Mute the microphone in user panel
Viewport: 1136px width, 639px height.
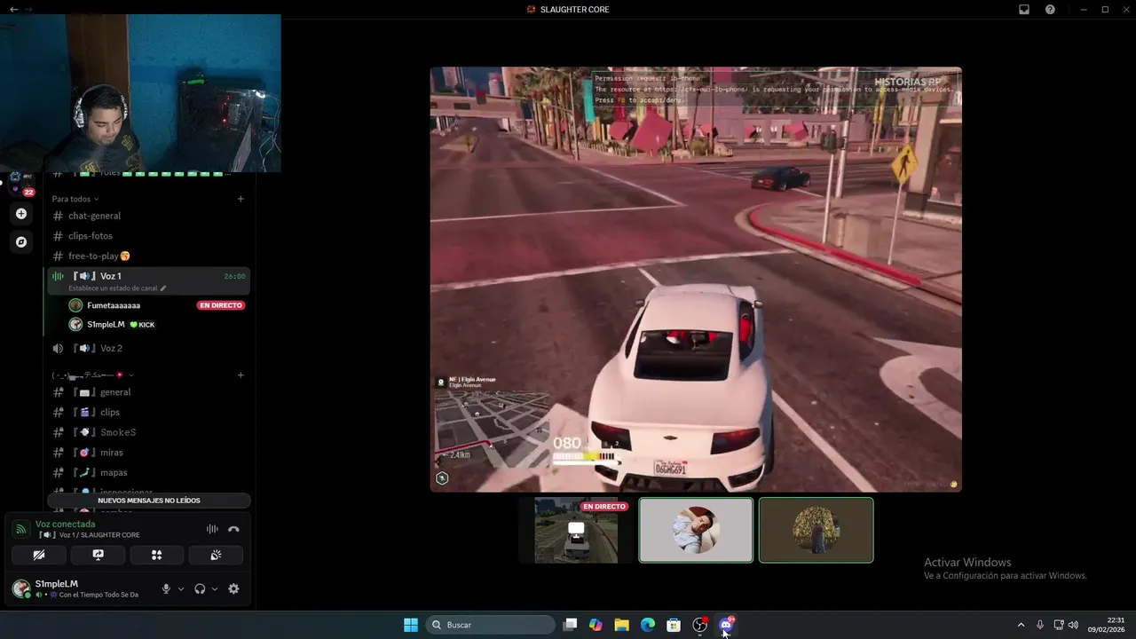[x=166, y=588]
